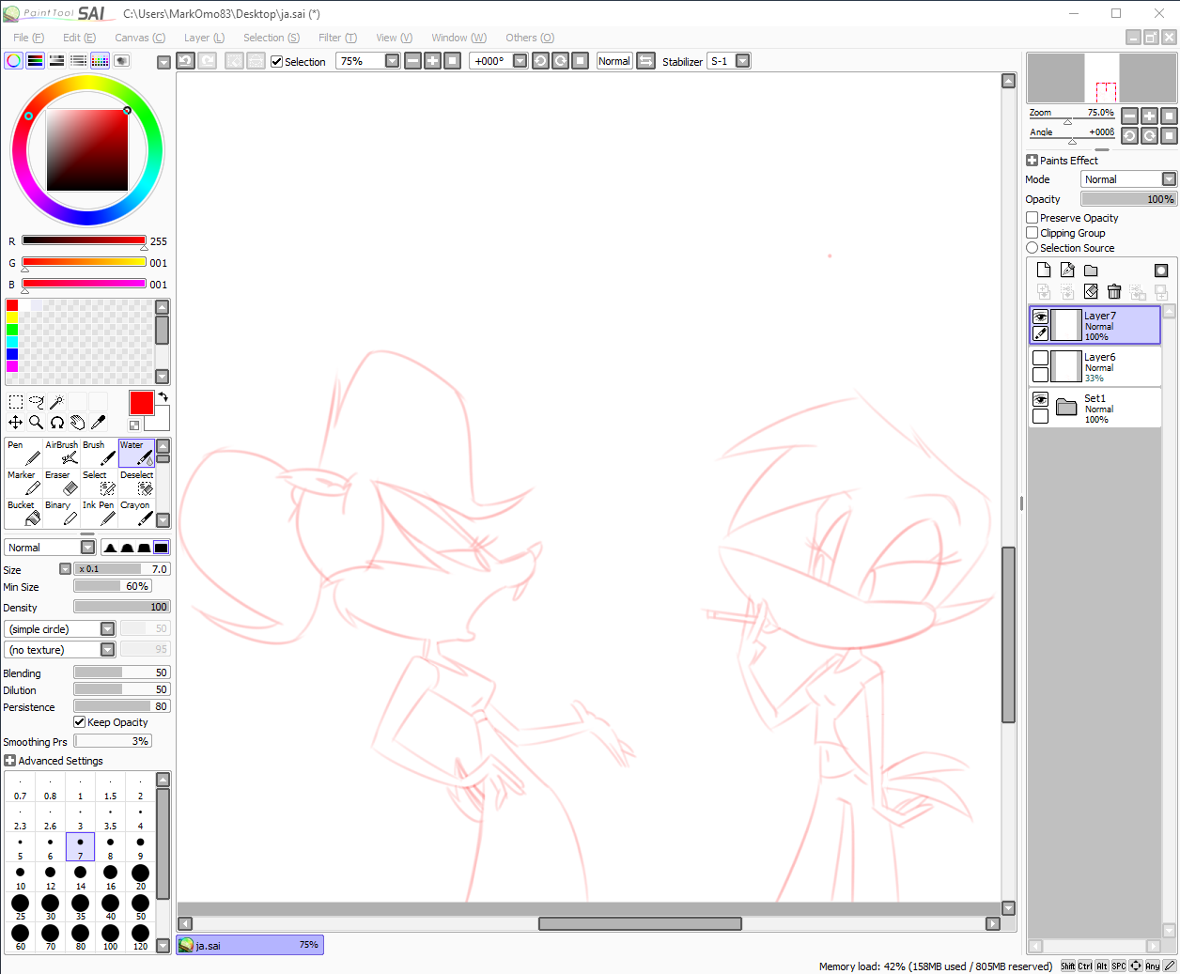Activate the rotate view tool

click(57, 423)
